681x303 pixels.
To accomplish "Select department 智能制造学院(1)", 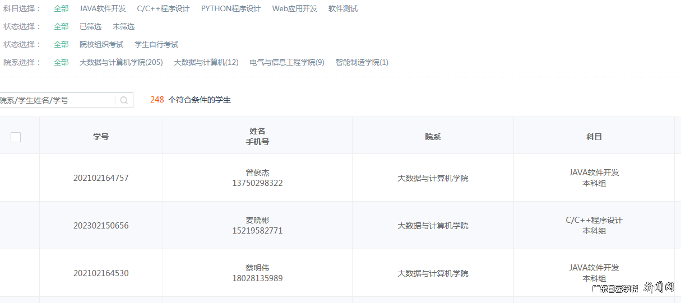I will (x=362, y=62).
